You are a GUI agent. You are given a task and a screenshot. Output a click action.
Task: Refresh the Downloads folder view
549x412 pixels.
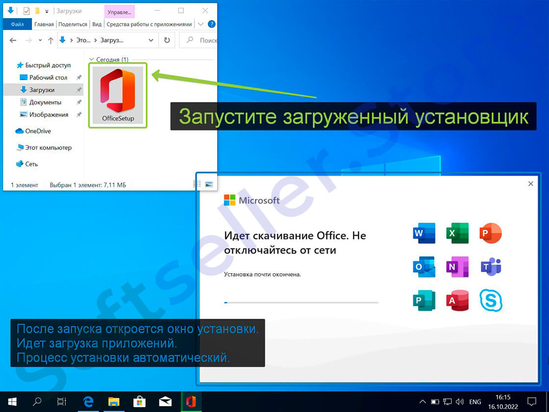coord(167,40)
